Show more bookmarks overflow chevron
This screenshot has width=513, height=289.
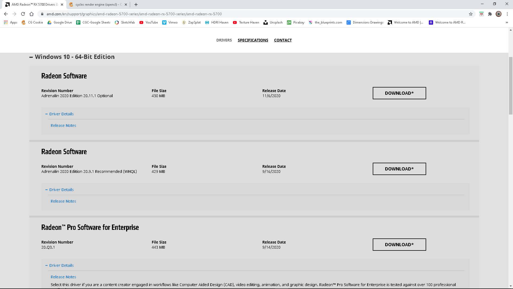tap(507, 22)
